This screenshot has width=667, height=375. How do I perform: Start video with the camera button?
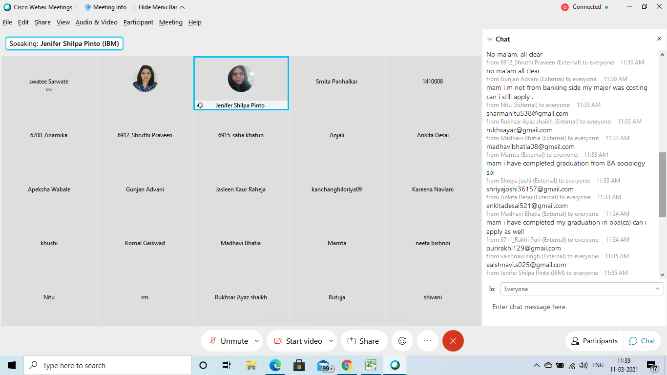(x=298, y=341)
